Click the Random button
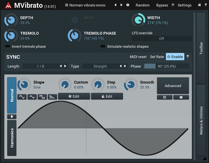The width and height of the screenshot is (209, 163). click(142, 5)
